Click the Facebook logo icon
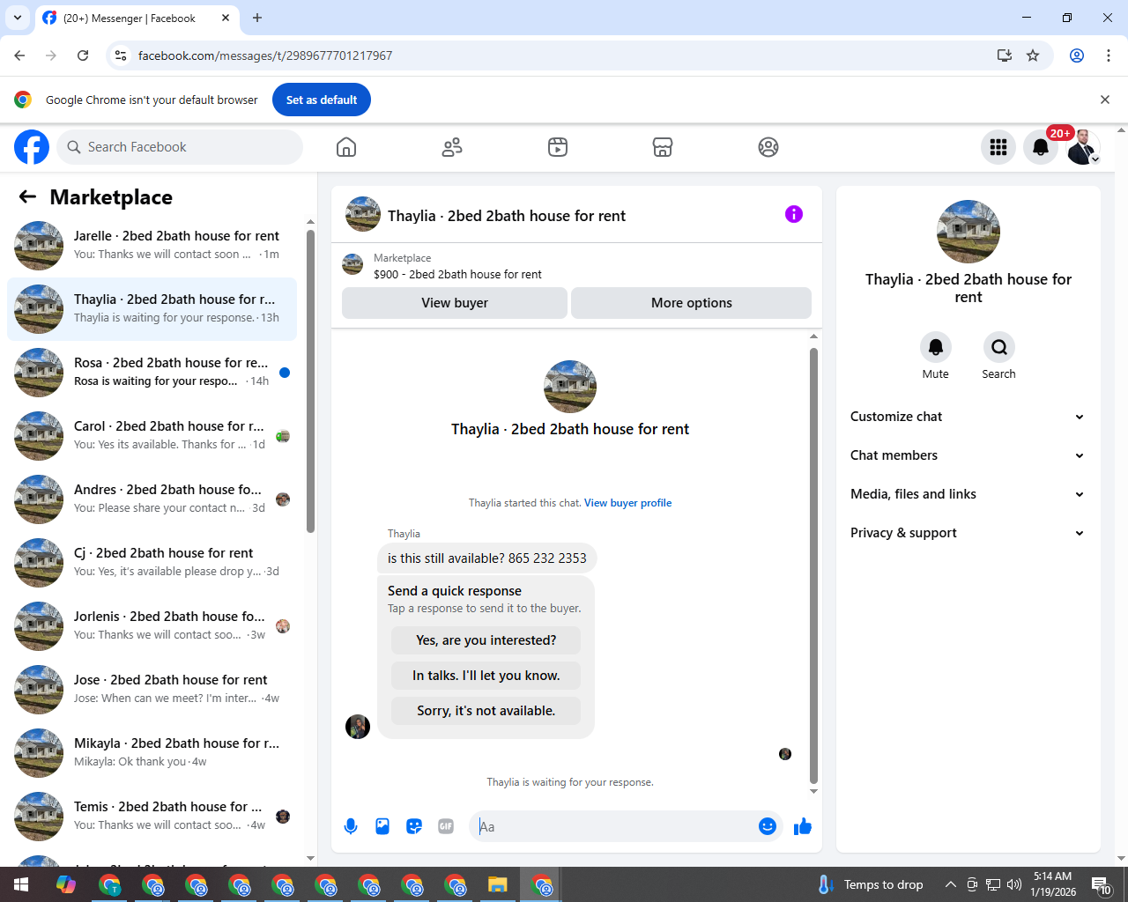1128x902 pixels. coord(32,147)
